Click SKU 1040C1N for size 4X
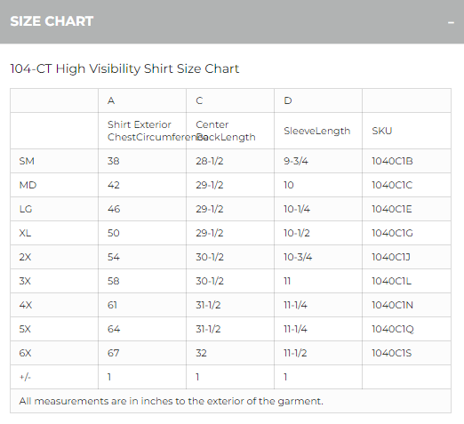Viewport: 464px width, 424px height. [392, 305]
